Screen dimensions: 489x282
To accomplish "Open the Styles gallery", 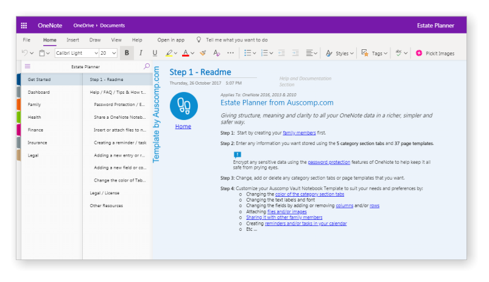I will 340,54.
